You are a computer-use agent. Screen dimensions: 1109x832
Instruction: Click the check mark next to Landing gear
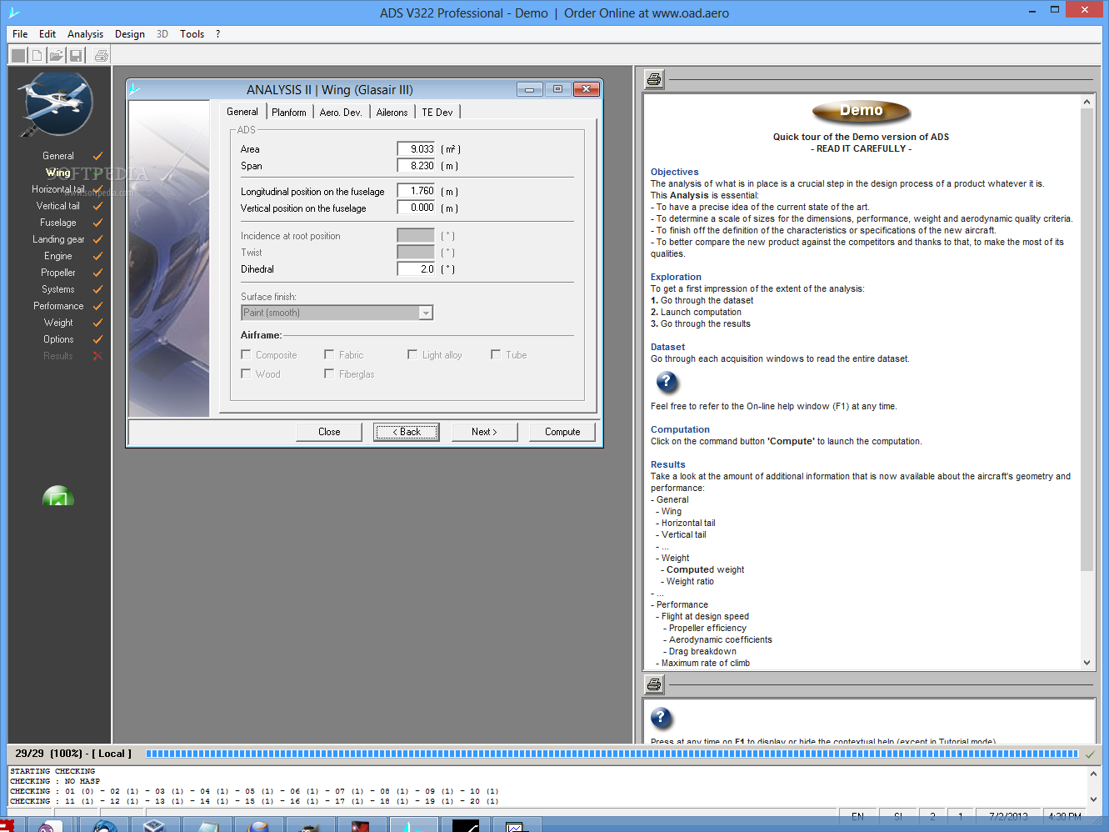click(x=97, y=239)
